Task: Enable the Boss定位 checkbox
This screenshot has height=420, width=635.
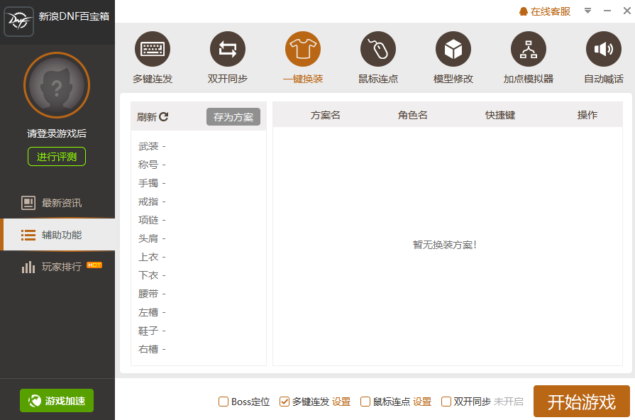Action: tap(223, 402)
